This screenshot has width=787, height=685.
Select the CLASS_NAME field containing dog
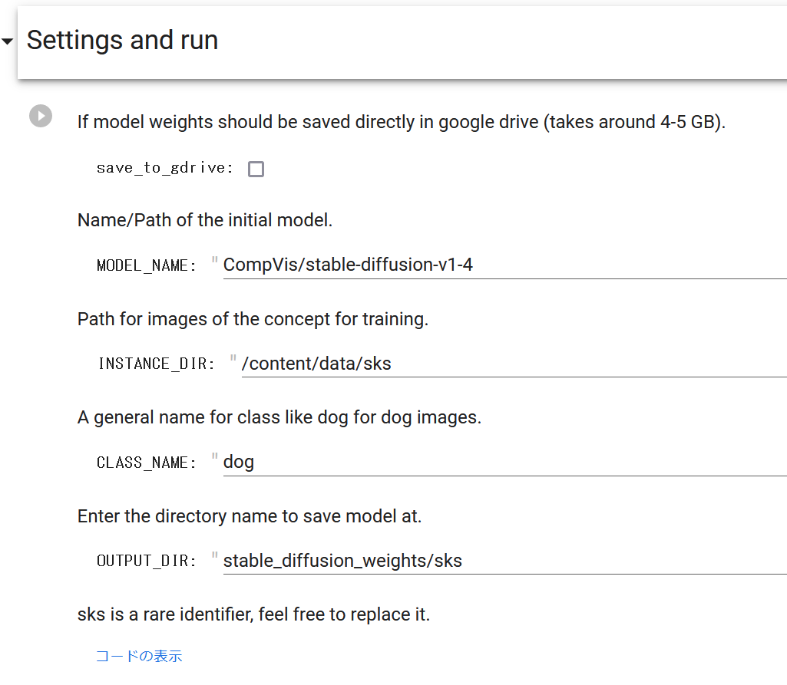505,462
